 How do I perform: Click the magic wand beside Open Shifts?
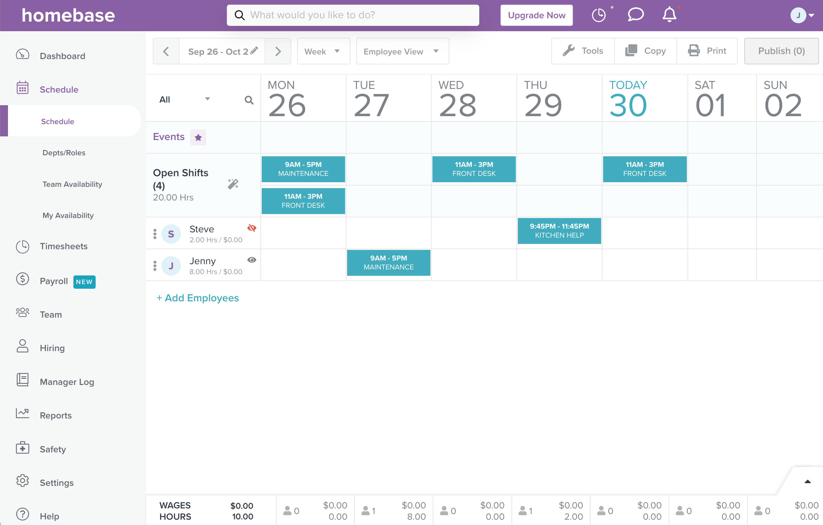(x=233, y=184)
